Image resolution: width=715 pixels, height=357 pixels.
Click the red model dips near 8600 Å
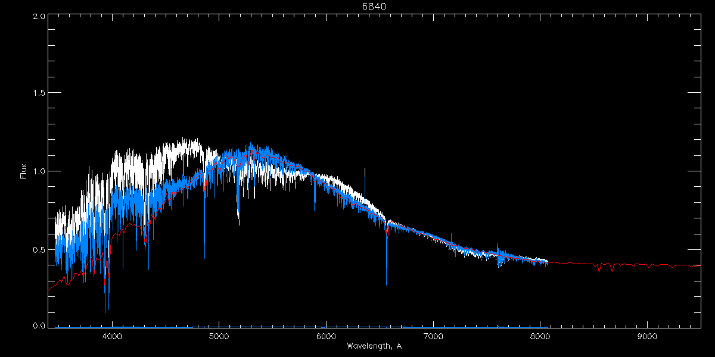click(x=605, y=268)
